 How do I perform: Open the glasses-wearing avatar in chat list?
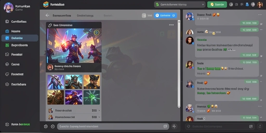190,32
